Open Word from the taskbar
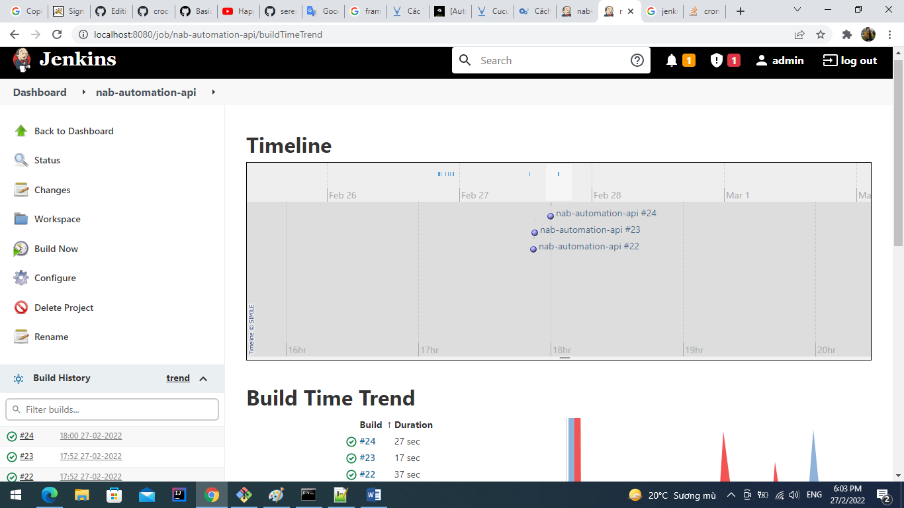Viewport: 904px width, 508px height. [x=373, y=495]
